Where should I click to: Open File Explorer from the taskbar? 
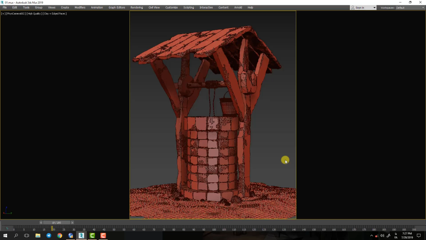point(38,235)
